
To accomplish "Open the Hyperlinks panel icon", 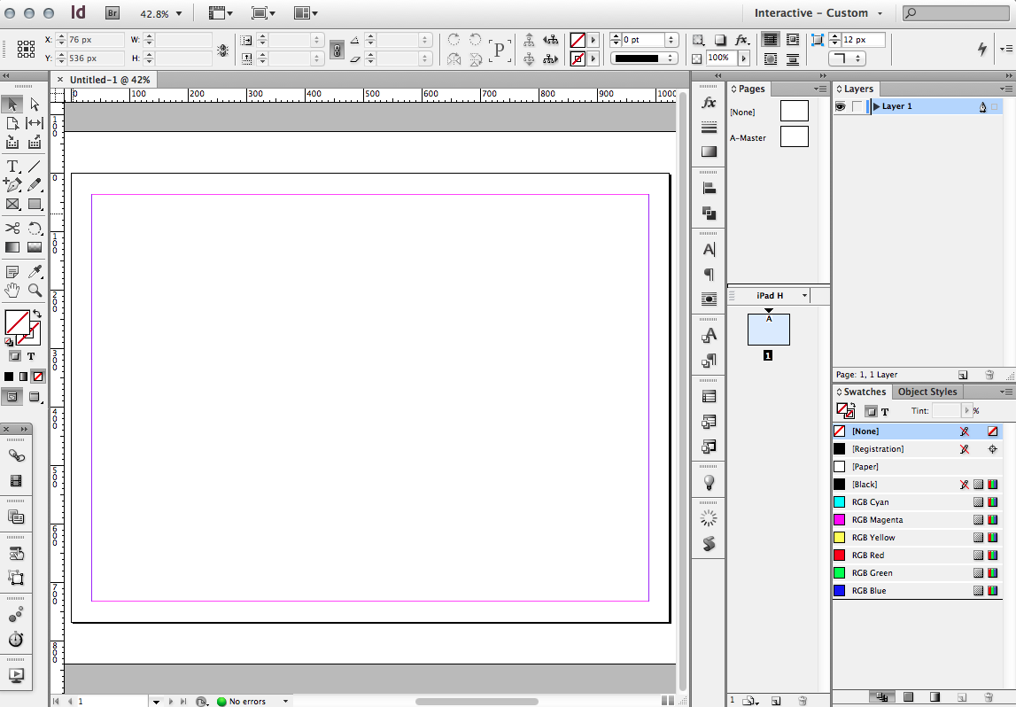I will pos(16,455).
